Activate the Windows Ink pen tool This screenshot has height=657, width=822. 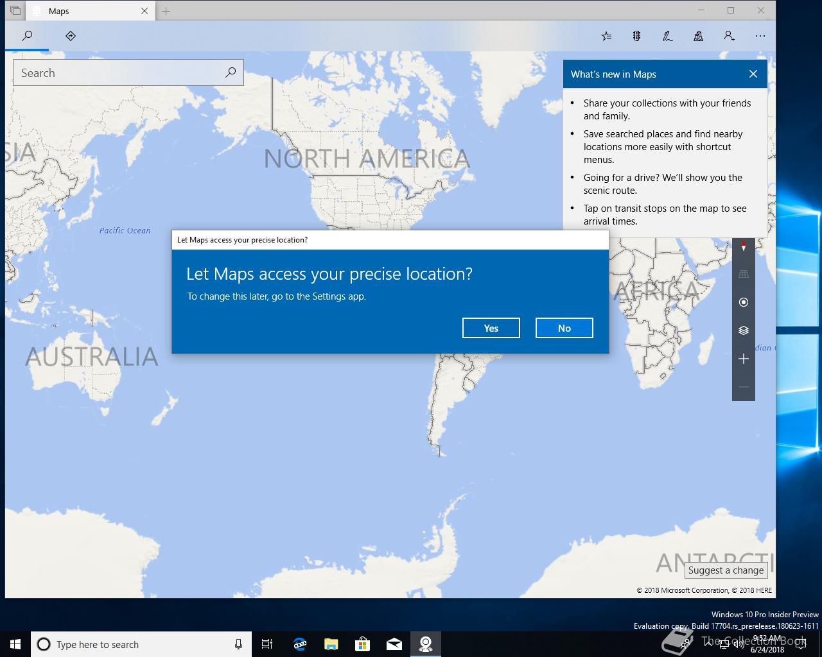click(x=668, y=36)
